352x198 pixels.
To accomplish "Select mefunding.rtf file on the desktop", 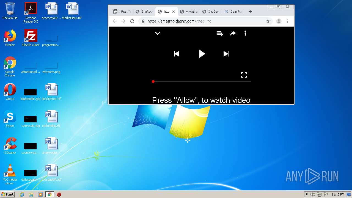I will click(51, 119).
